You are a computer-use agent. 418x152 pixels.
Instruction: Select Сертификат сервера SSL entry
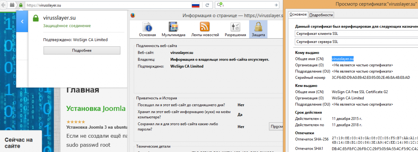coord(356,42)
